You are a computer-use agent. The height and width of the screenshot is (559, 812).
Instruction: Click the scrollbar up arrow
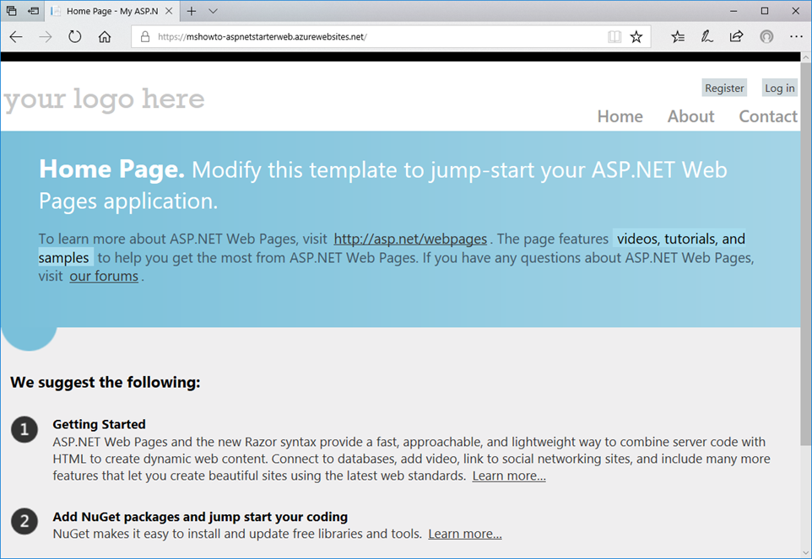(x=806, y=57)
